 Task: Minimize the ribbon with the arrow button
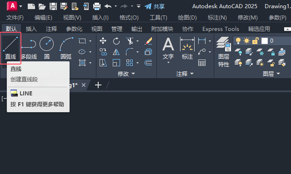(287, 29)
